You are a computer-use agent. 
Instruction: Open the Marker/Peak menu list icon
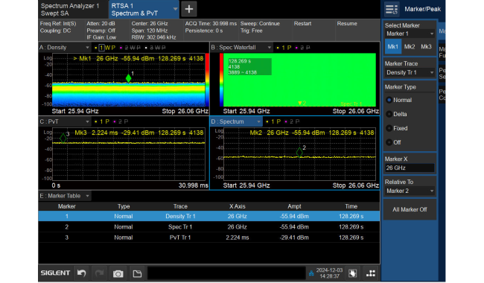pyautogui.click(x=392, y=9)
